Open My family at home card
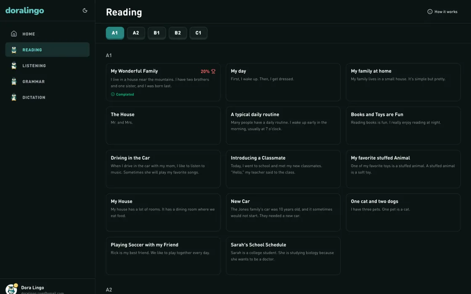 (403, 82)
